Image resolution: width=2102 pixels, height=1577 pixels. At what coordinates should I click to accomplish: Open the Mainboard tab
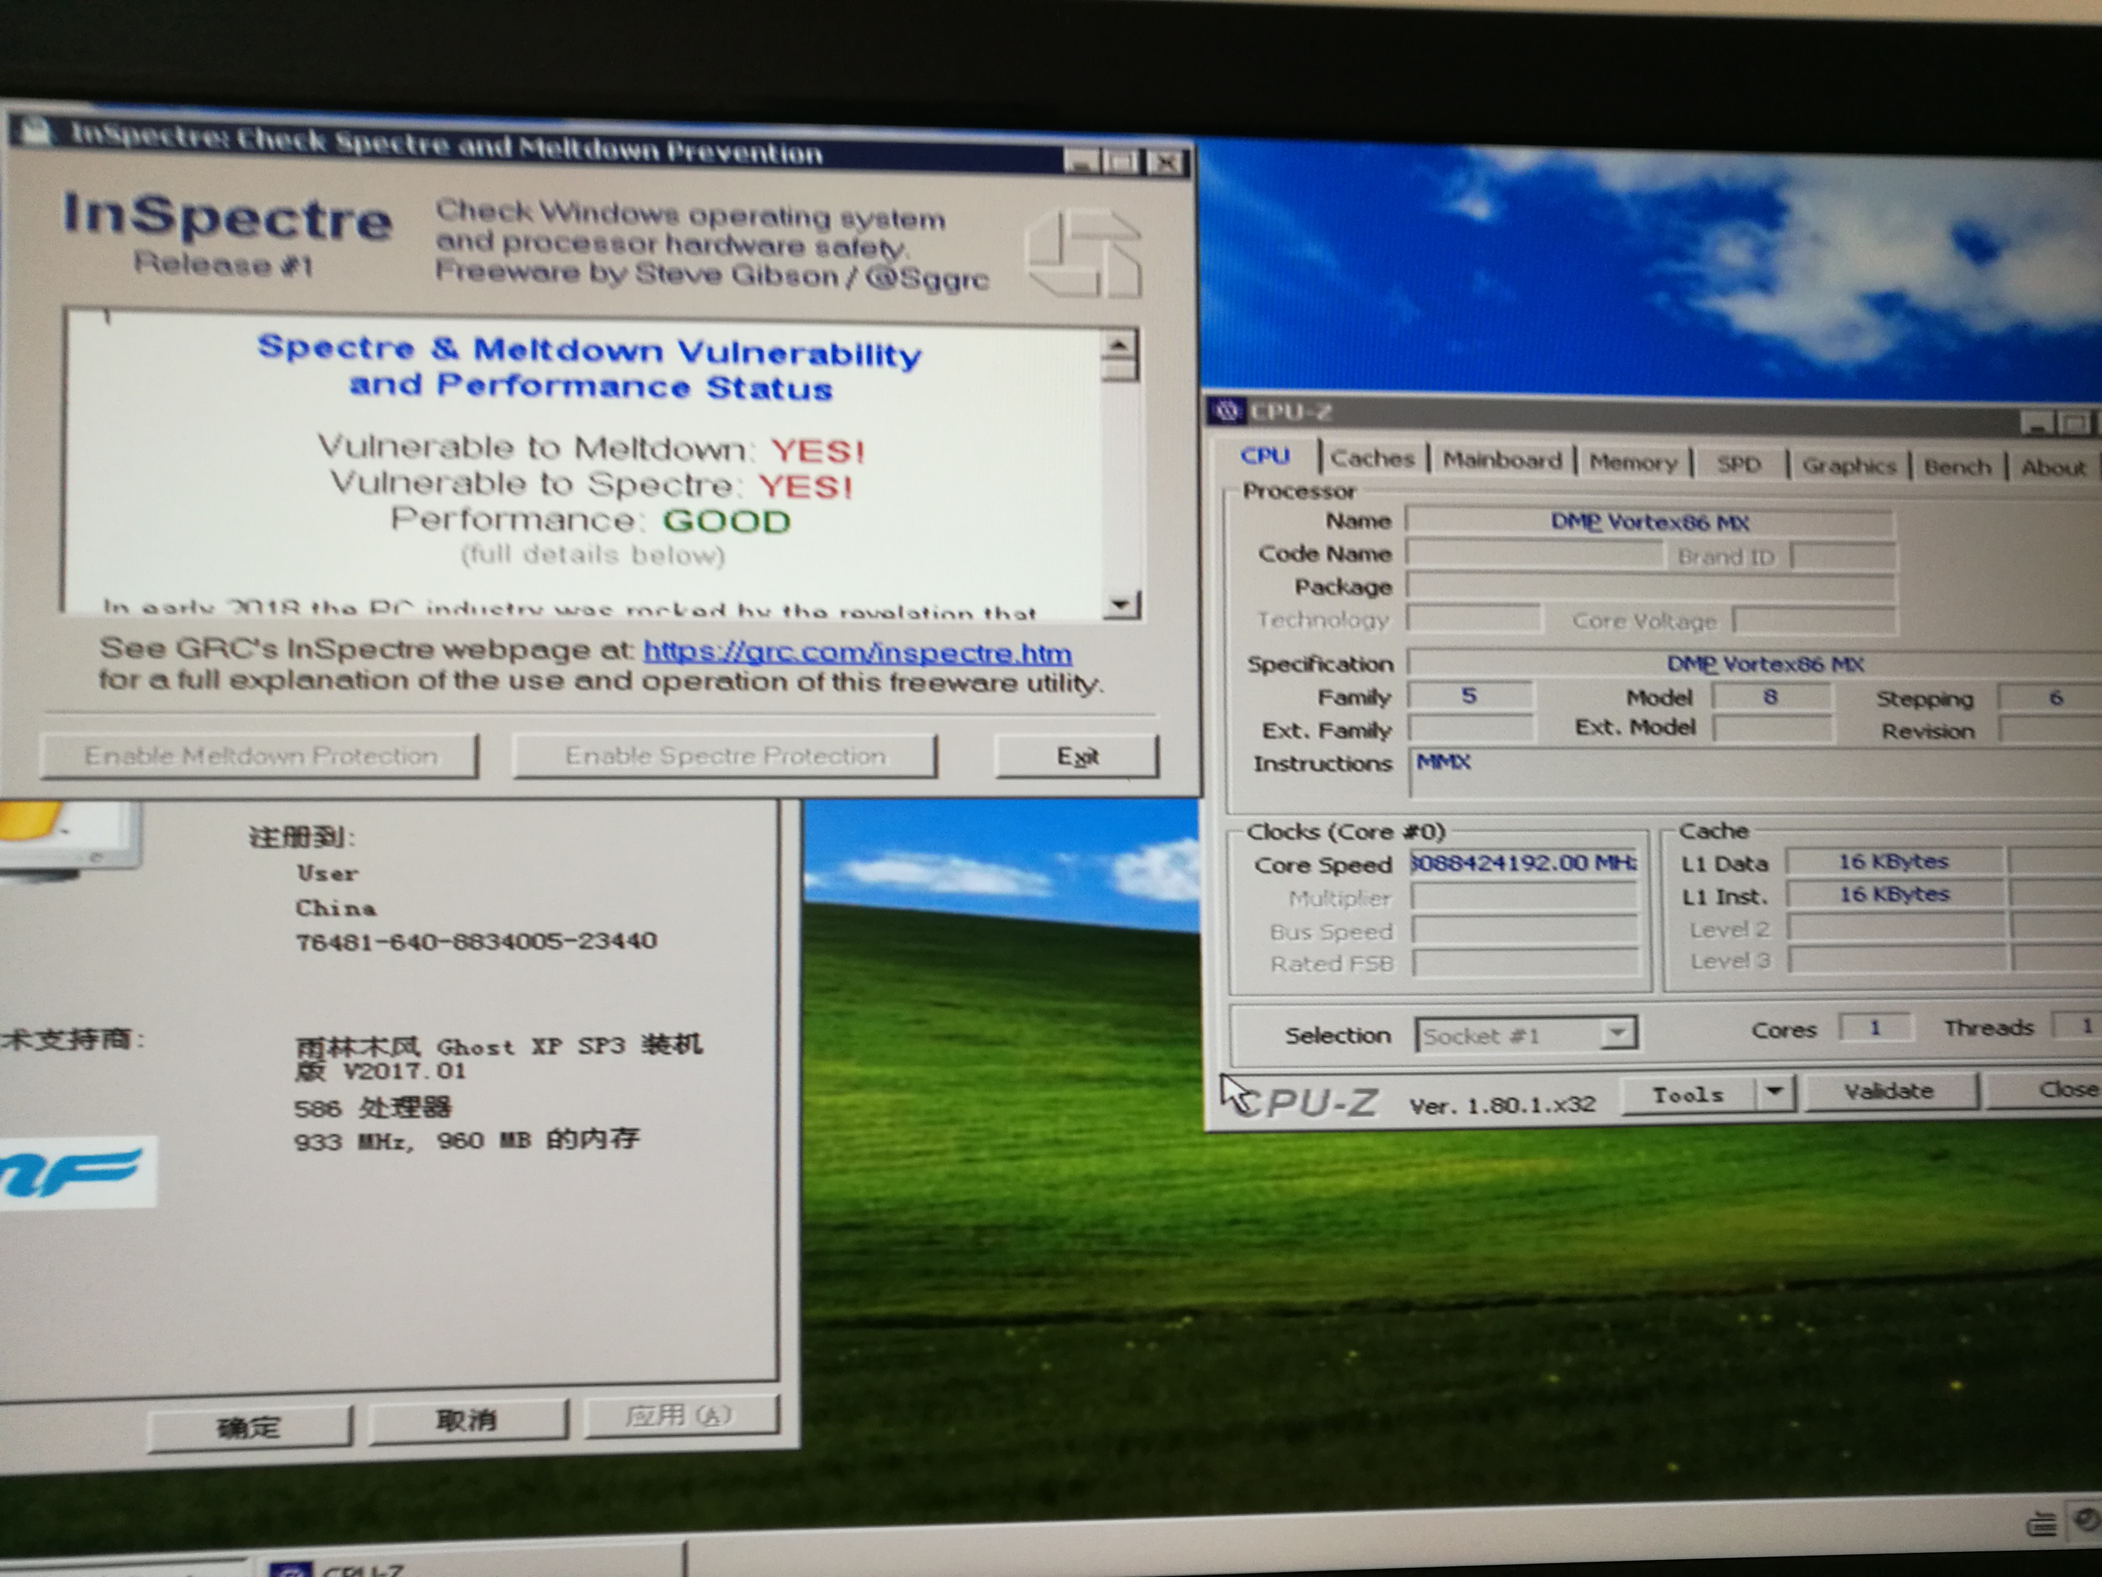(x=1501, y=460)
